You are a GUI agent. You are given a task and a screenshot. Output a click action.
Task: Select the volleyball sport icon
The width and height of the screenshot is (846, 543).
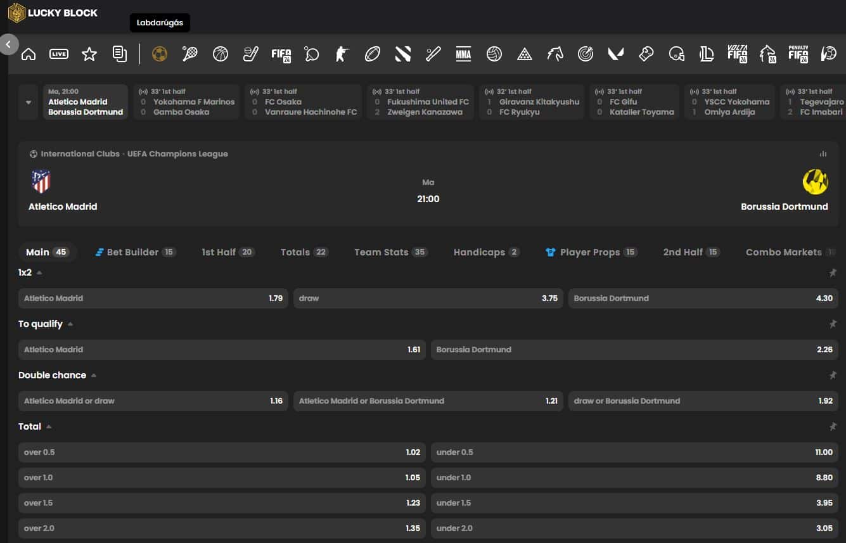coord(494,54)
